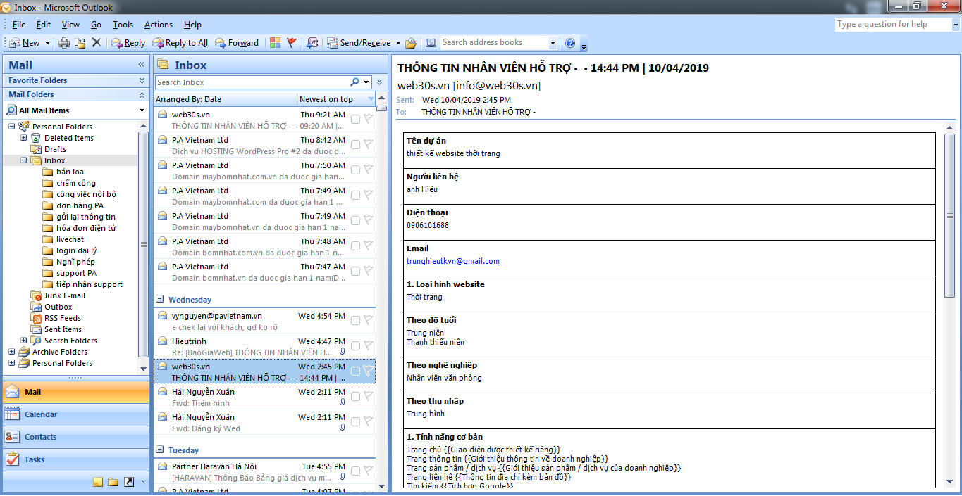
Task: Open the Categorize color squares icon
Action: tap(275, 43)
